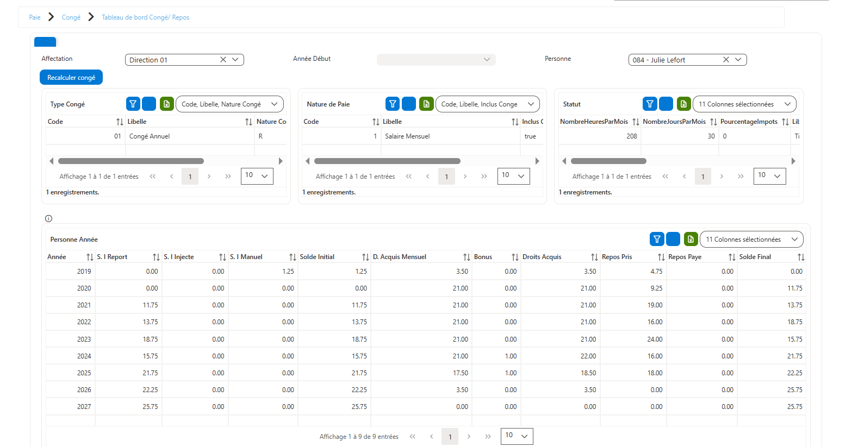Image resolution: width=852 pixels, height=447 pixels.
Task: Sort Personne Année by Année
Action: pos(90,257)
